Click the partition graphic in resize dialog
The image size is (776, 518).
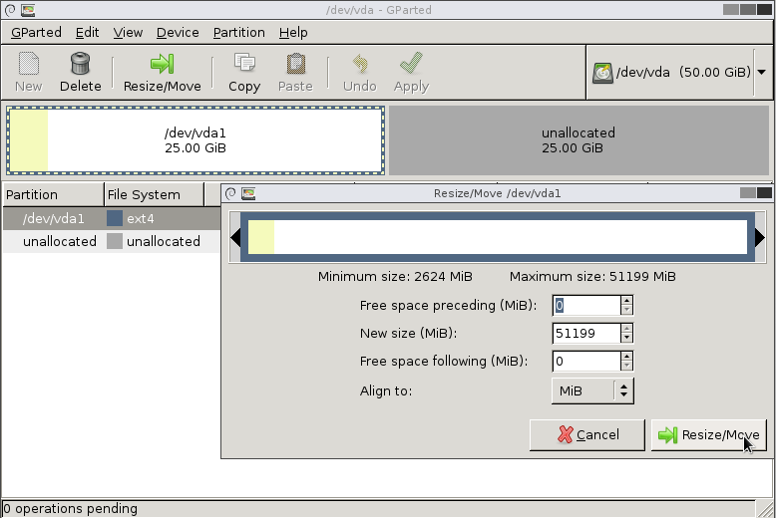tap(498, 237)
